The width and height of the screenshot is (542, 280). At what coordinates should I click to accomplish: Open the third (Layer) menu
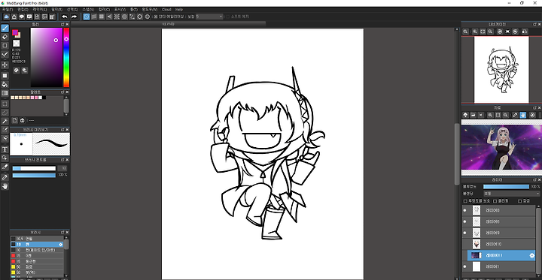tap(39, 9)
